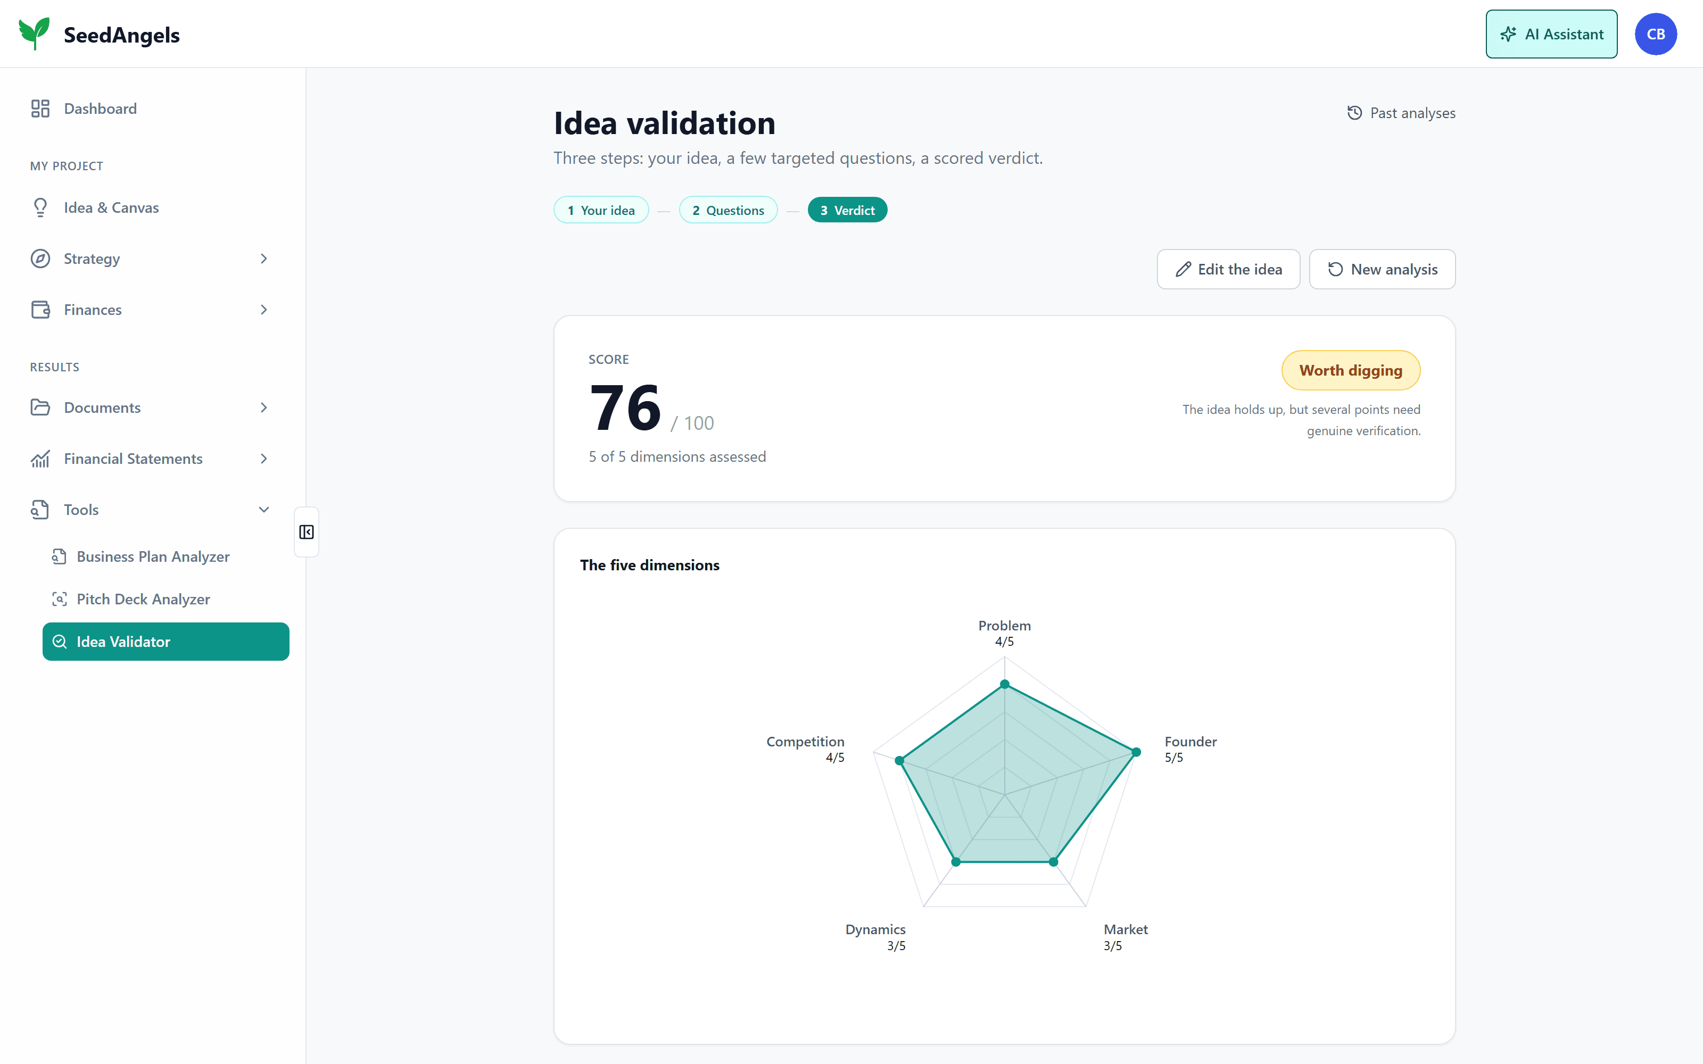Click Edit the idea button
The height and width of the screenshot is (1064, 1703).
[1228, 270]
